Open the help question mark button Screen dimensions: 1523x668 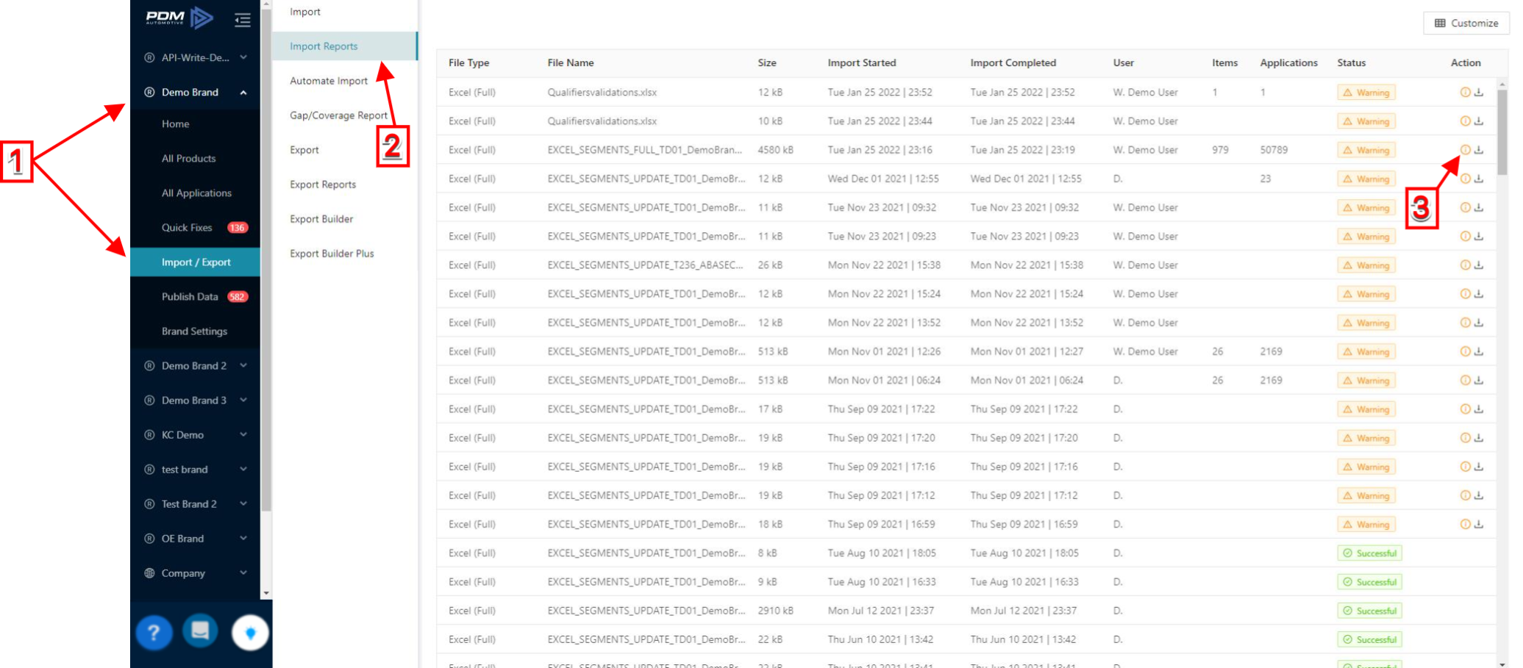[154, 632]
